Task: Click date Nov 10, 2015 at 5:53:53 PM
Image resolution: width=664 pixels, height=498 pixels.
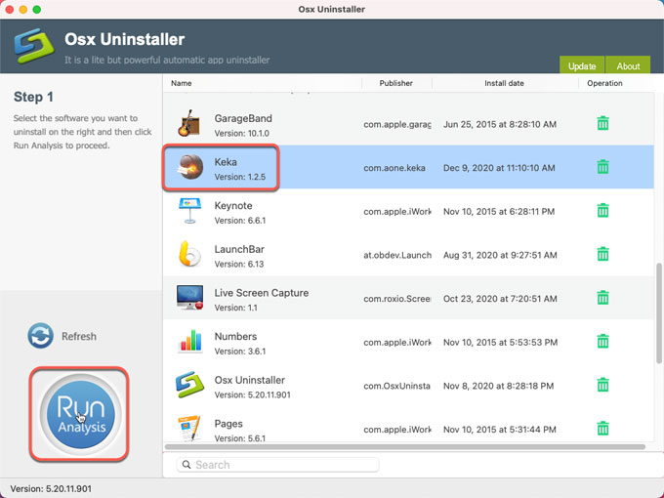Action: point(500,343)
